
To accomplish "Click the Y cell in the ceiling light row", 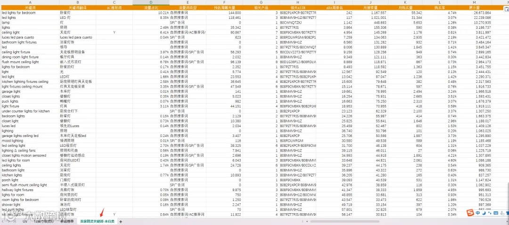I will [114, 32].
